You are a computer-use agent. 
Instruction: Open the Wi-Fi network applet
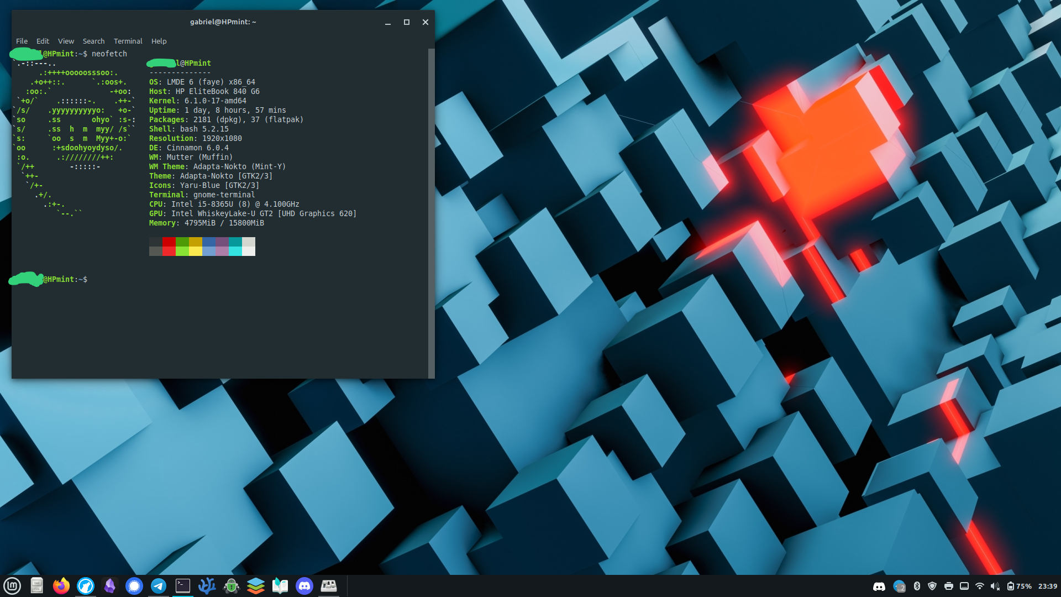coord(980,586)
